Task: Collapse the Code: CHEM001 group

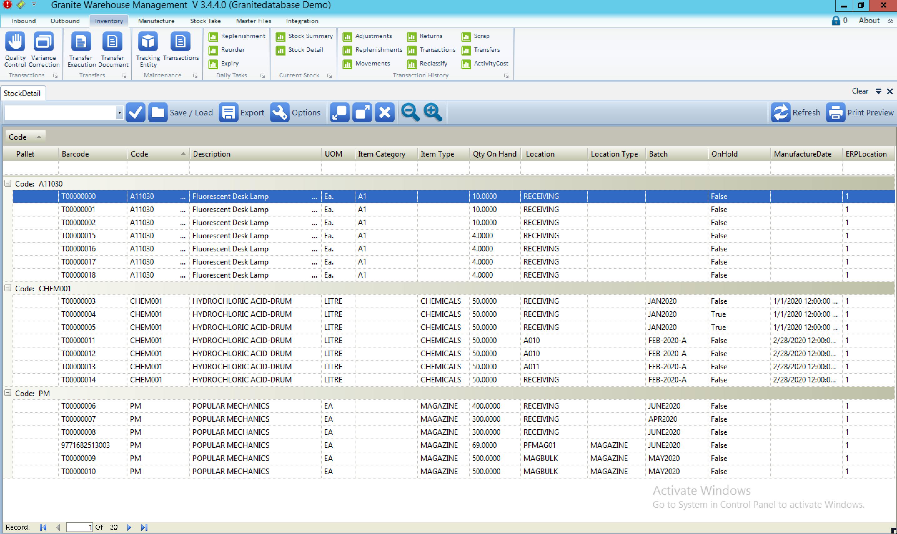Action: click(8, 288)
